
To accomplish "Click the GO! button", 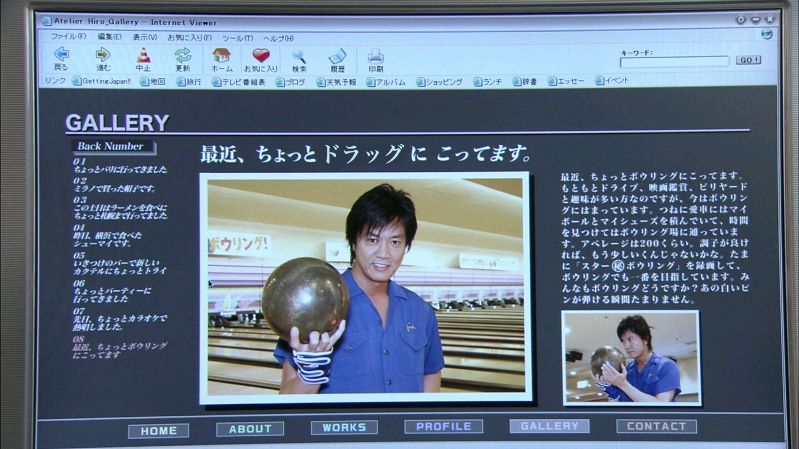I will coord(749,60).
